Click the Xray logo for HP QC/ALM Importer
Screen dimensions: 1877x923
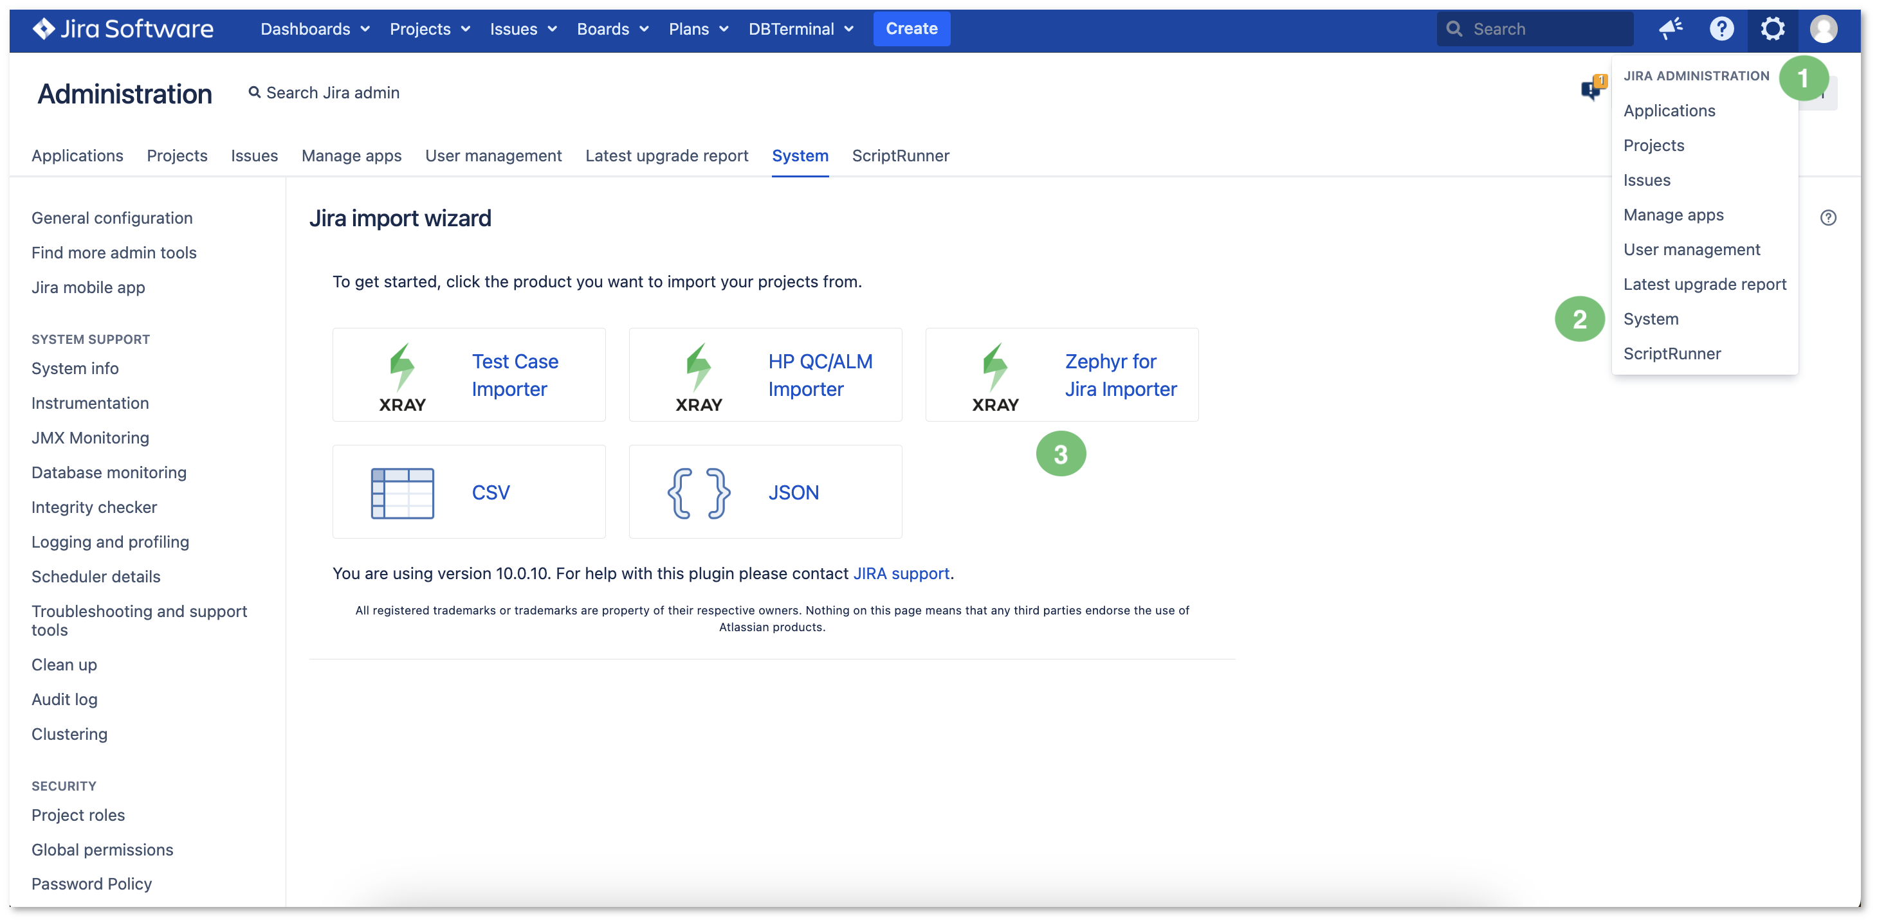(698, 378)
